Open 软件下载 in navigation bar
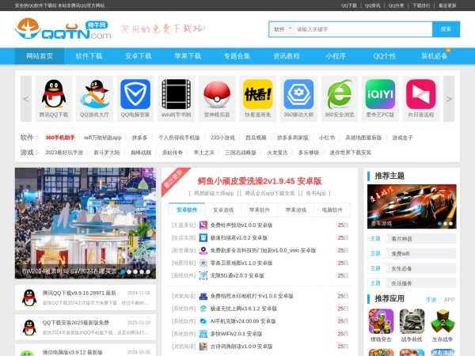The width and height of the screenshot is (475, 356). (x=89, y=56)
